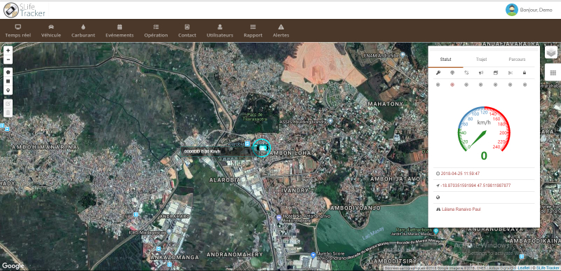Click the Lalana Ranaivo Paul address
Viewport: 561px width, 271px height.
(461, 209)
